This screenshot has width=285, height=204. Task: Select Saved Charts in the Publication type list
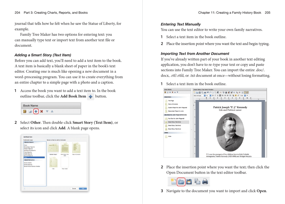coord(28,163)
